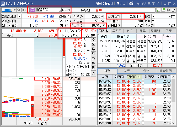Click the 유통수 label cell
Viewport: 177px width, 127px height.
[78, 25]
